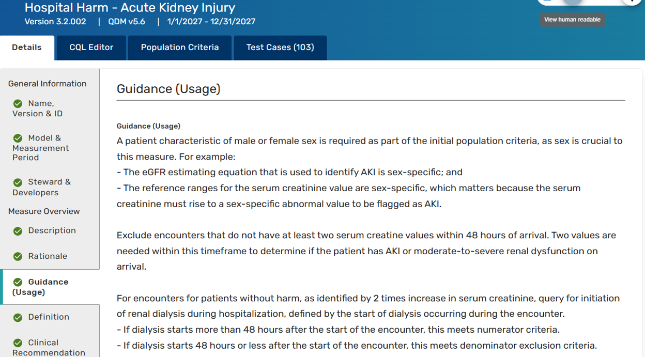Switch to the Details tab

27,48
